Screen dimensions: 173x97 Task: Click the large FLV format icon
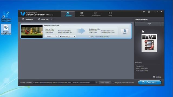149,43
